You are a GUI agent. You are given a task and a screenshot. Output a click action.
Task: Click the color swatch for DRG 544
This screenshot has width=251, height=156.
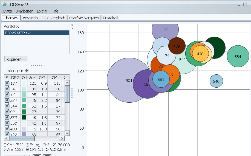[24, 106]
